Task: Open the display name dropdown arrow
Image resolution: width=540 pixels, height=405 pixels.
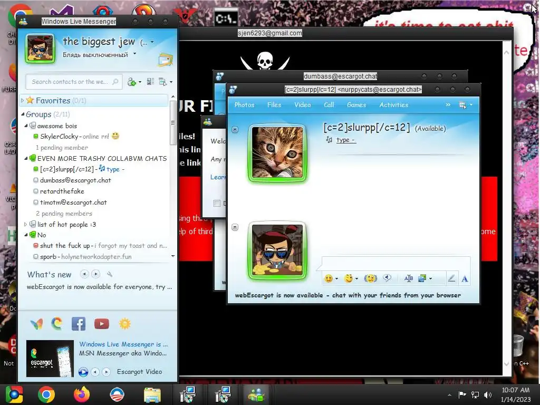Action: [152, 42]
